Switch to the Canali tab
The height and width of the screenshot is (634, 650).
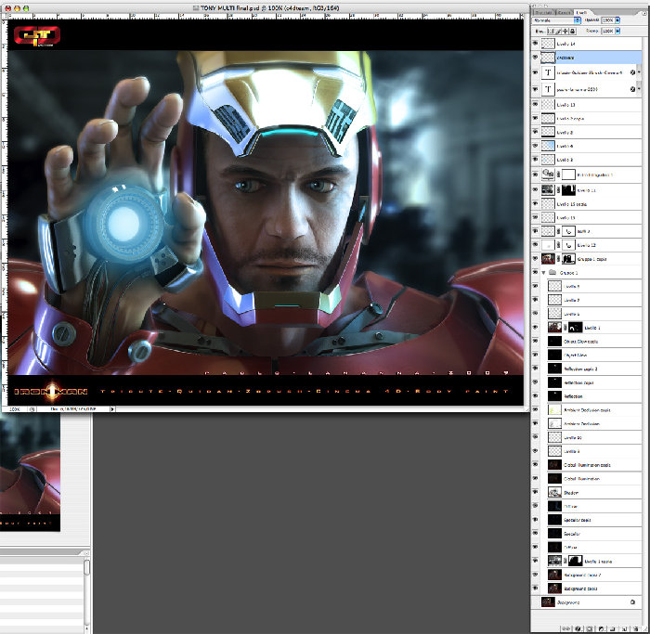click(x=565, y=13)
